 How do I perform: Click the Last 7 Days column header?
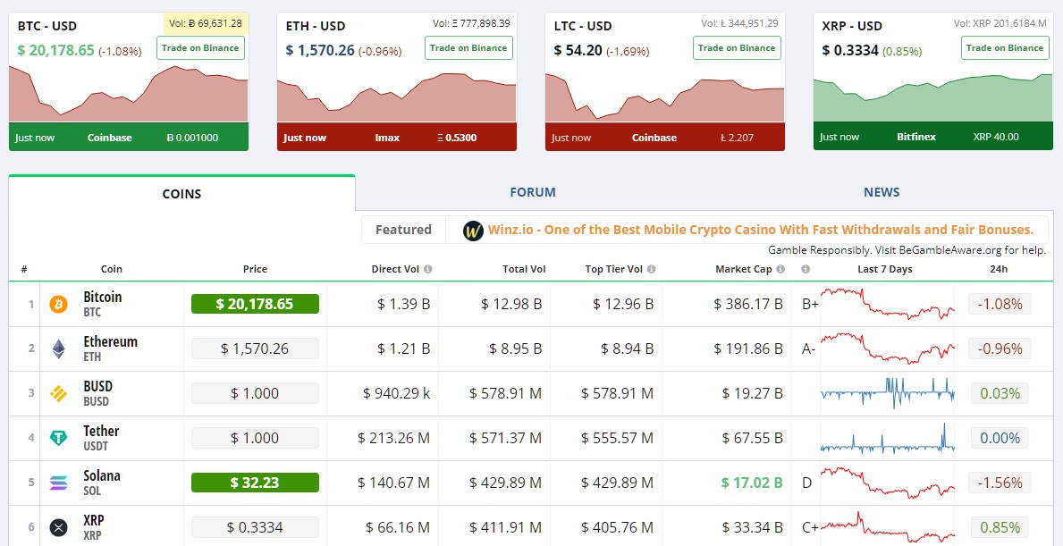point(885,269)
